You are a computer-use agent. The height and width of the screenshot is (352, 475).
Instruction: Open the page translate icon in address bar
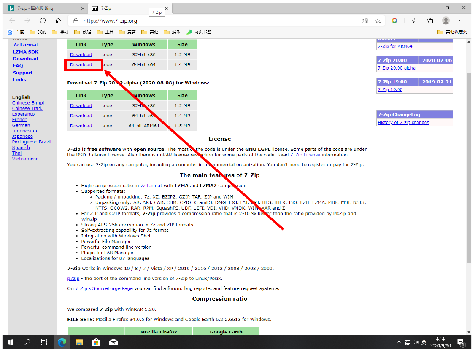[365, 21]
